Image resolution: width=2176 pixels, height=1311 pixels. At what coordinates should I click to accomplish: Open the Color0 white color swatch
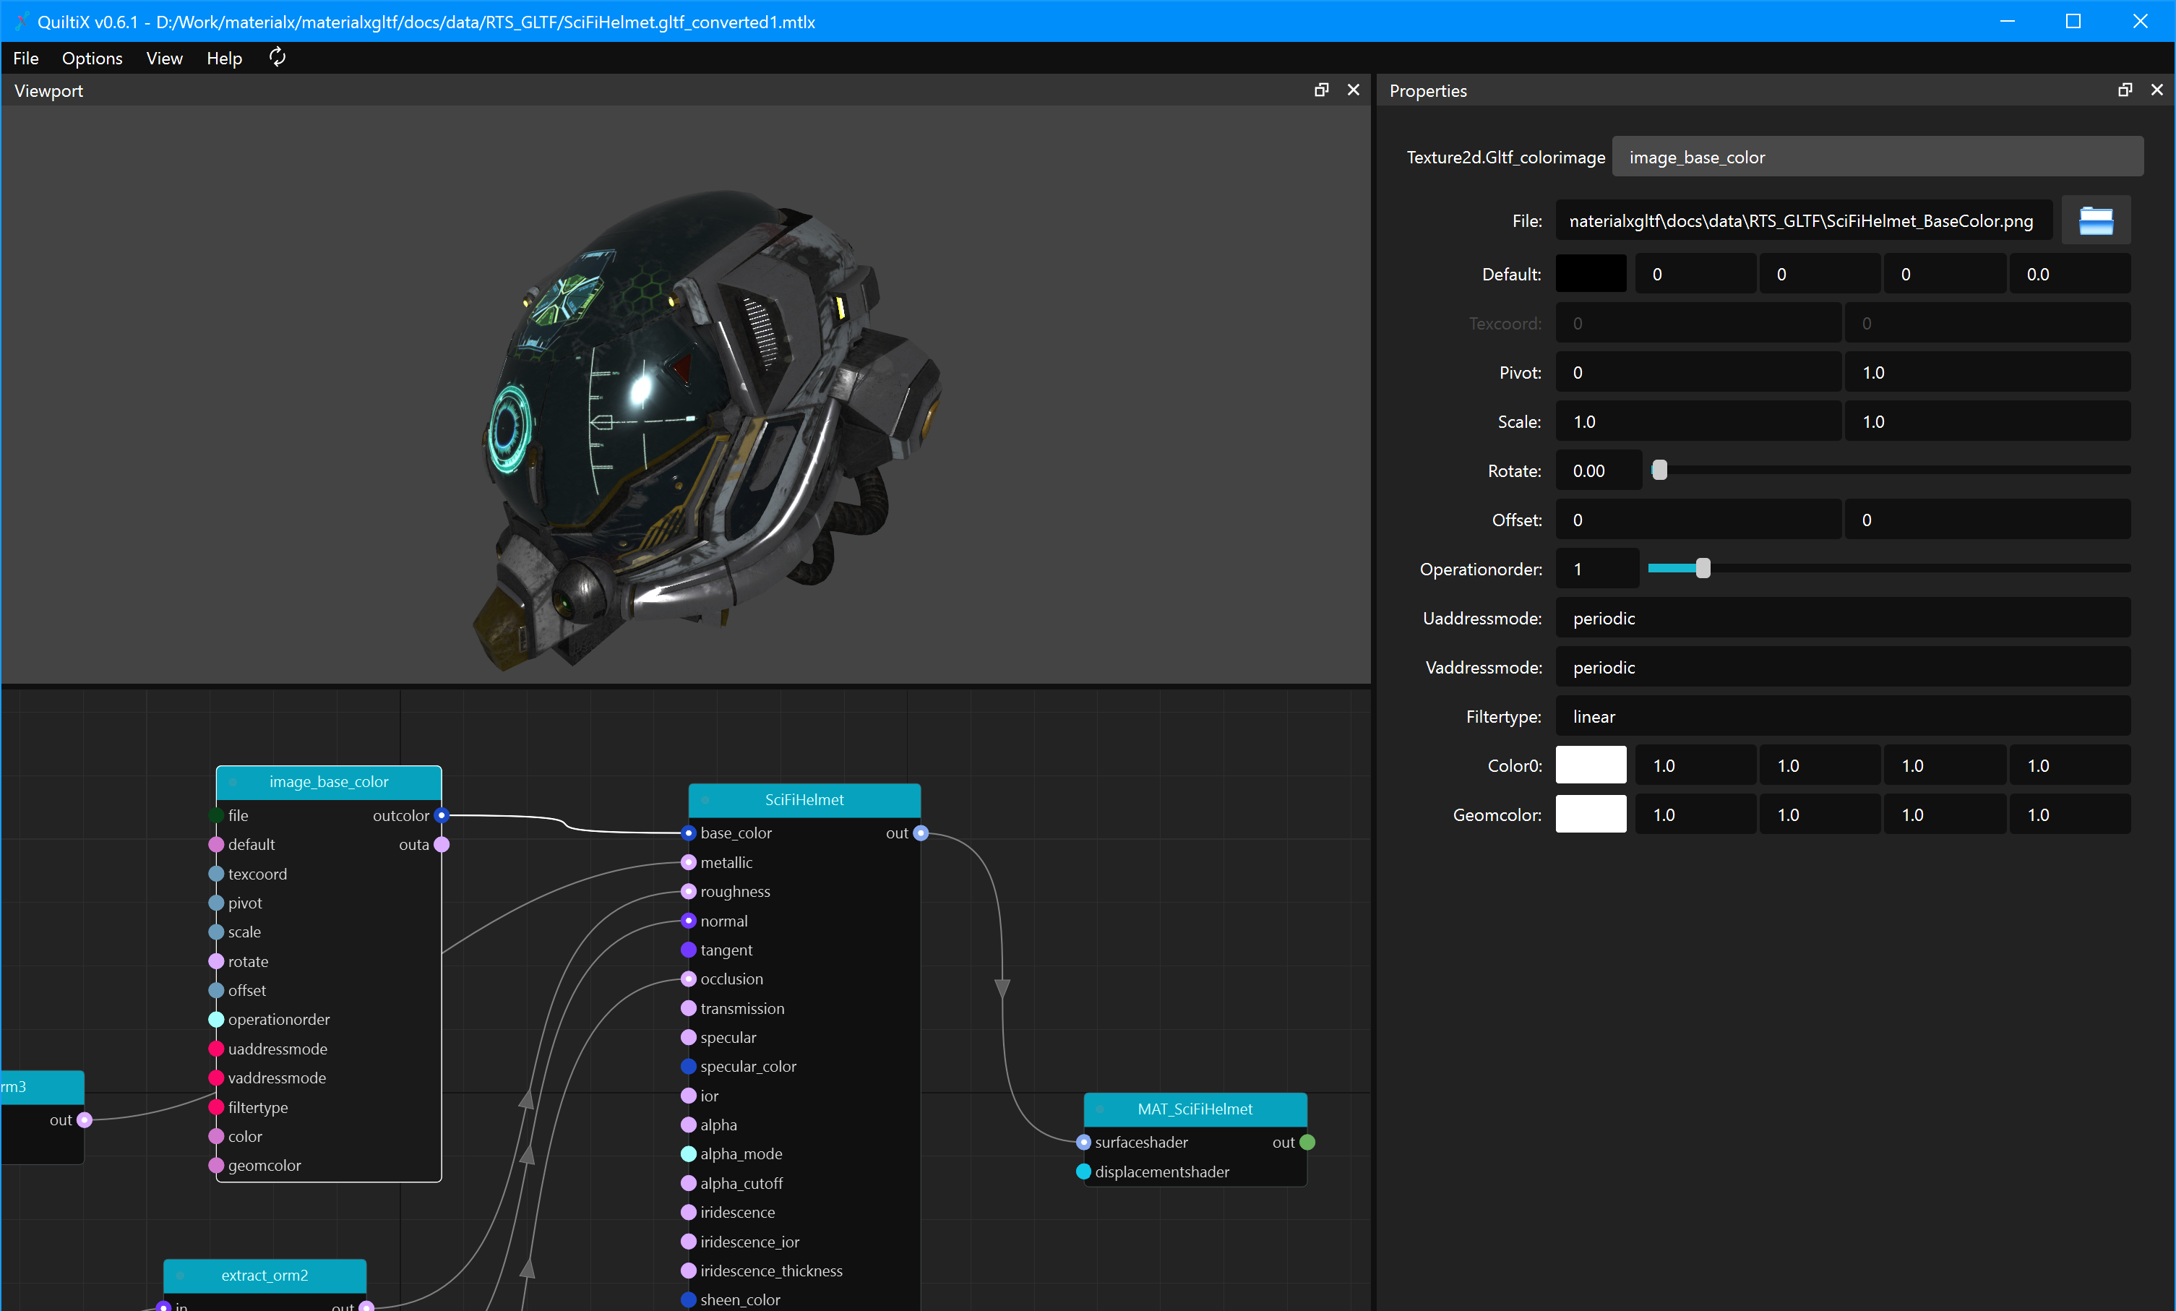tap(1591, 765)
